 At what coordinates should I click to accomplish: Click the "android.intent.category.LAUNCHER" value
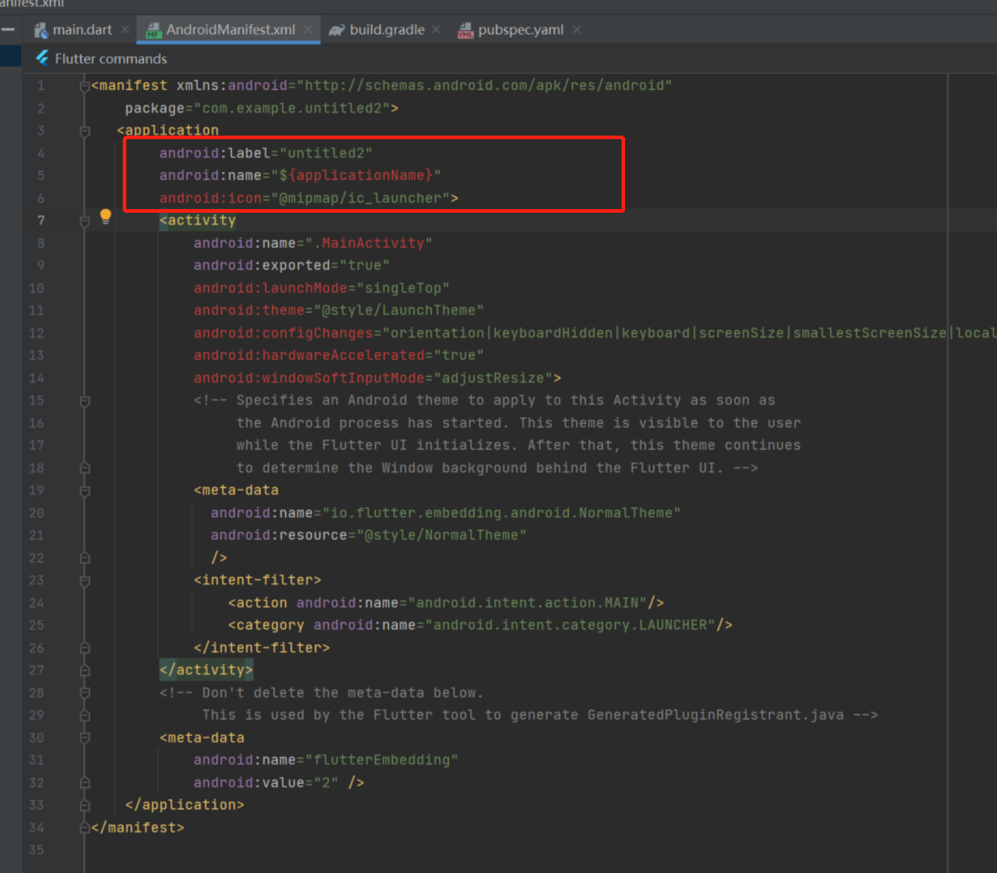coord(570,625)
